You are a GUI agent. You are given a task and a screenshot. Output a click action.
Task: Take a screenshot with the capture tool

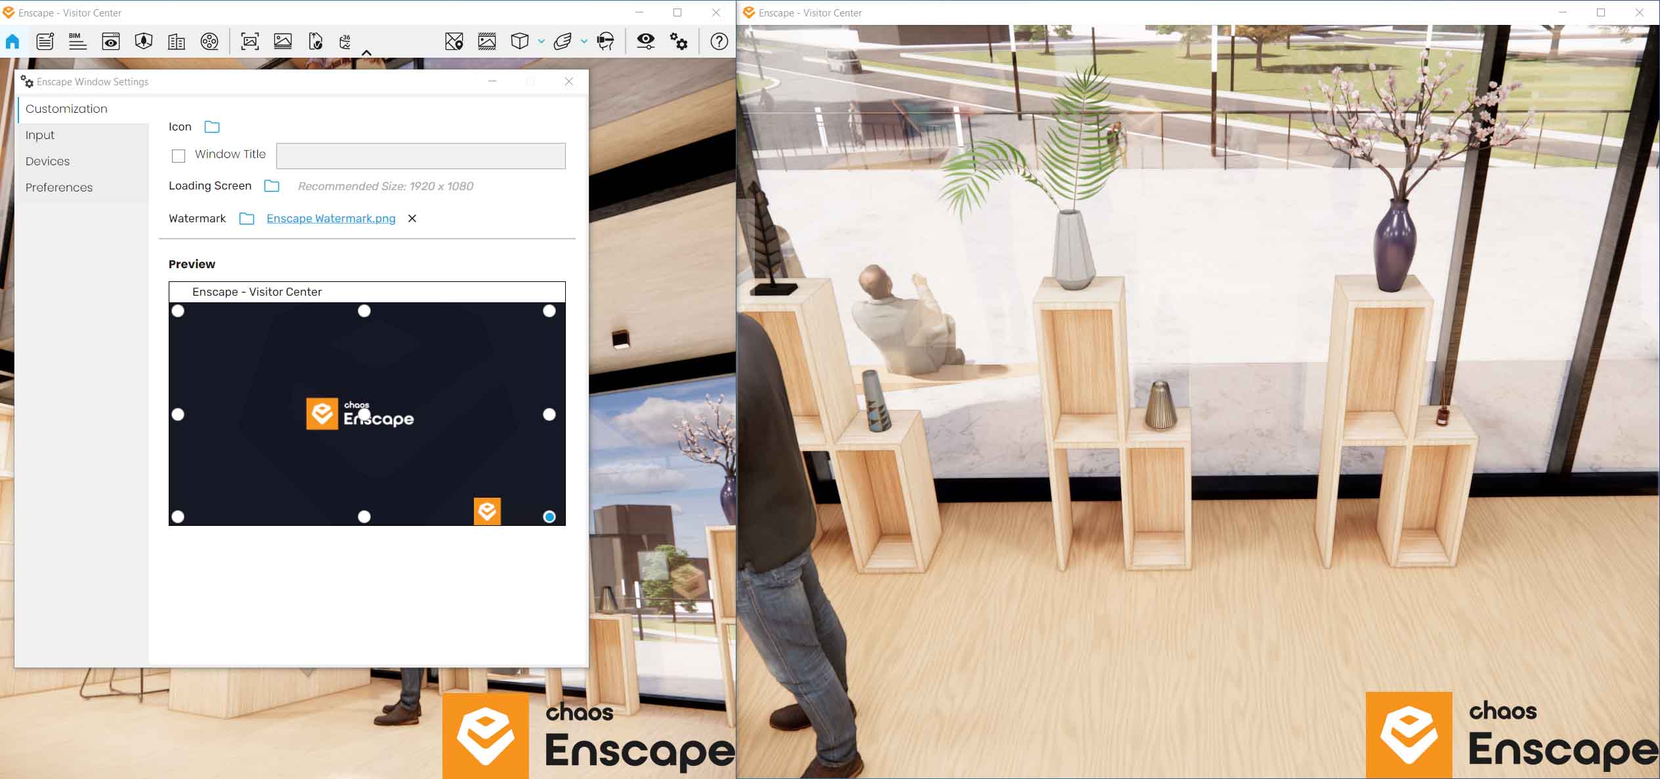click(x=249, y=41)
